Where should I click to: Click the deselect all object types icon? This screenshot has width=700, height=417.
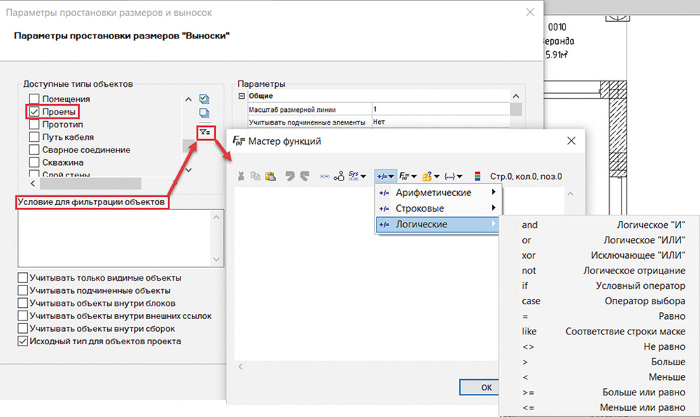[x=204, y=113]
